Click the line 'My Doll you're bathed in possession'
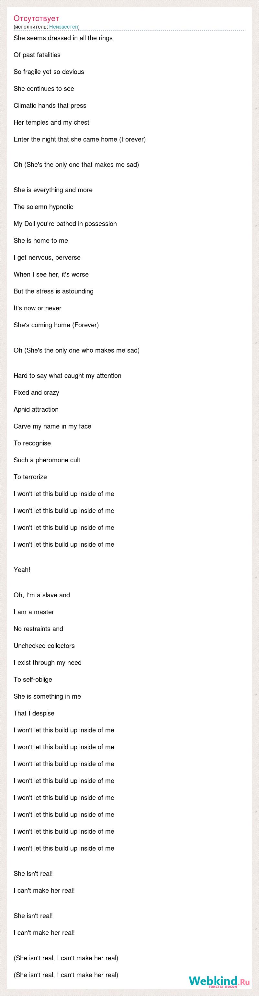 click(65, 224)
